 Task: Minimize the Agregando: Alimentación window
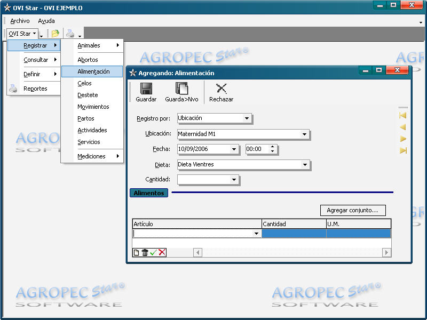(x=366, y=70)
